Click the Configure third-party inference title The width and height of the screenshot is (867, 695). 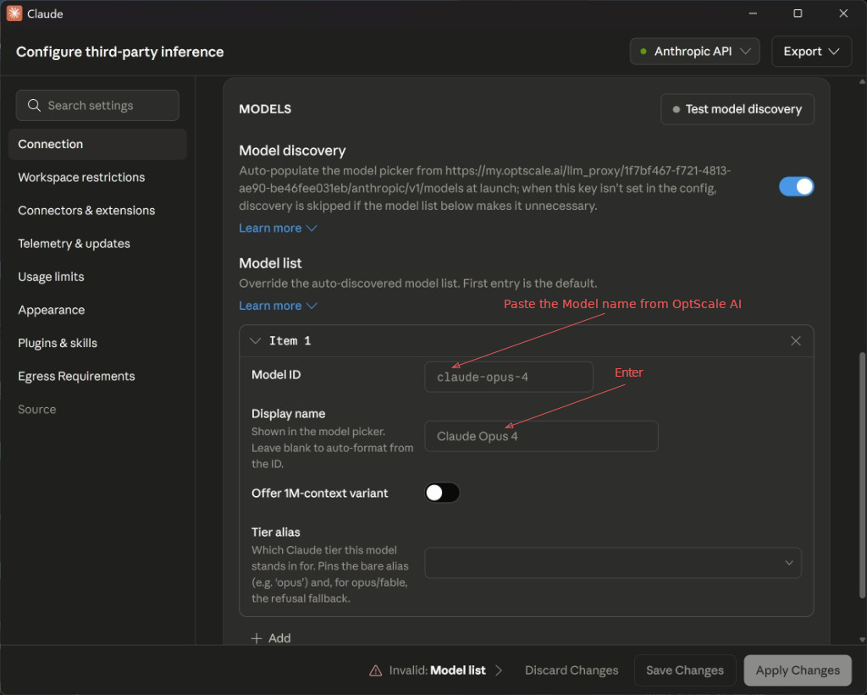tap(120, 52)
